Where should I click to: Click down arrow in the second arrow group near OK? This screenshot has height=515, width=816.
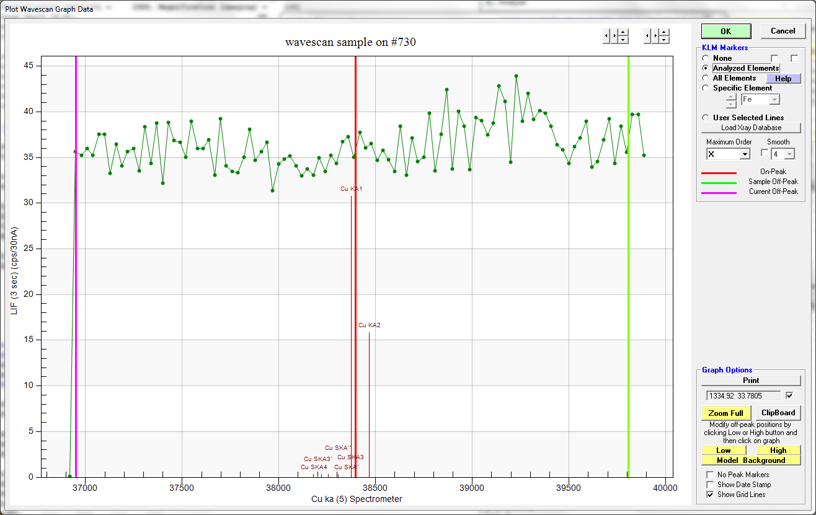(x=665, y=40)
